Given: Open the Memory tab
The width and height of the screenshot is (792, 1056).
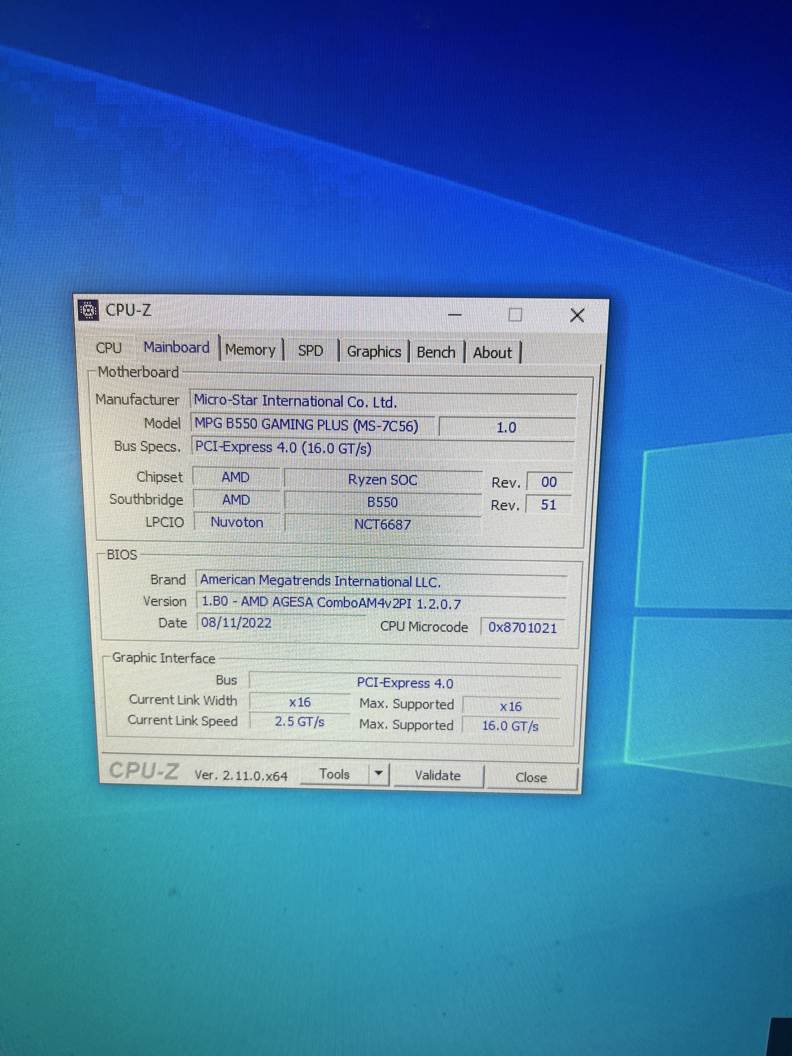Looking at the screenshot, I should 251,350.
